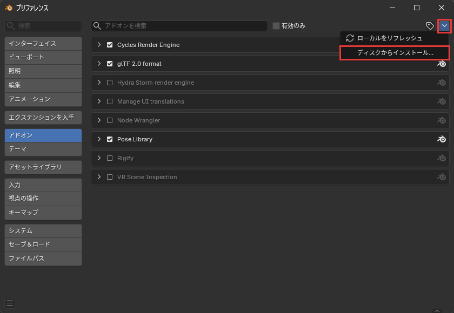Click the Blender icon on the Pose Library row
The image size is (454, 313).
[441, 139]
